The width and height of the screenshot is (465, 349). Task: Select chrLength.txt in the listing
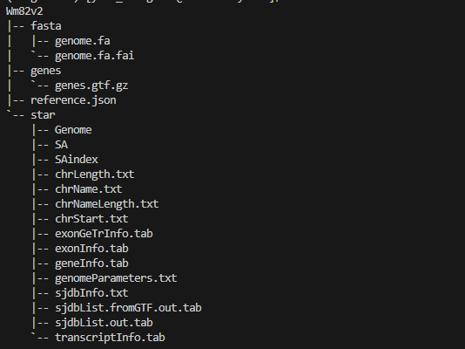tap(95, 174)
